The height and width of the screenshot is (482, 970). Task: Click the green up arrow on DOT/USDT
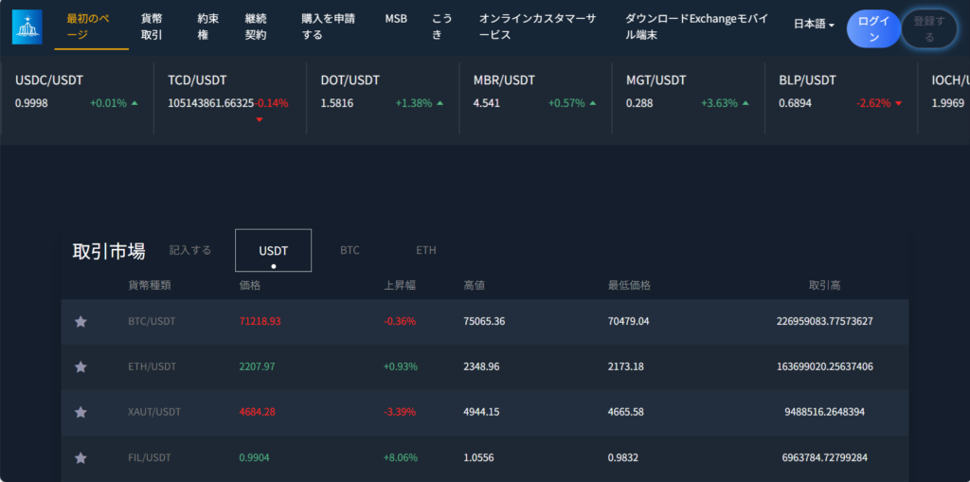(x=440, y=103)
